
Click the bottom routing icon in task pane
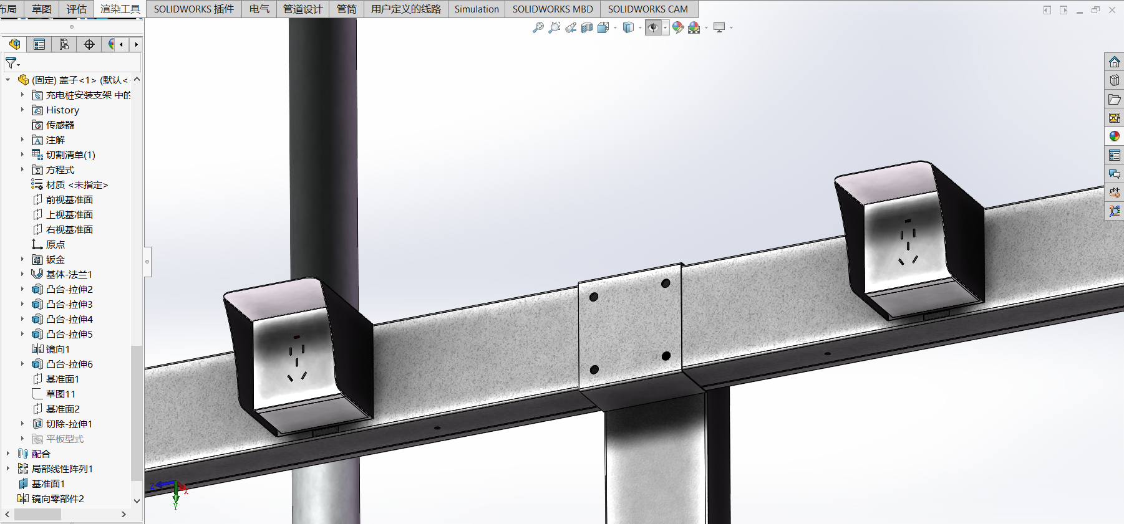(x=1115, y=211)
